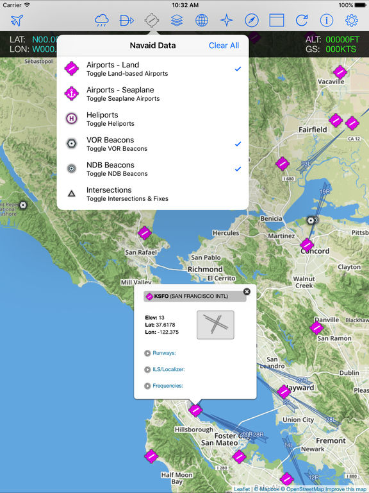369x493 pixels.
Task: Toggle Heliports option
Action: (x=153, y=119)
